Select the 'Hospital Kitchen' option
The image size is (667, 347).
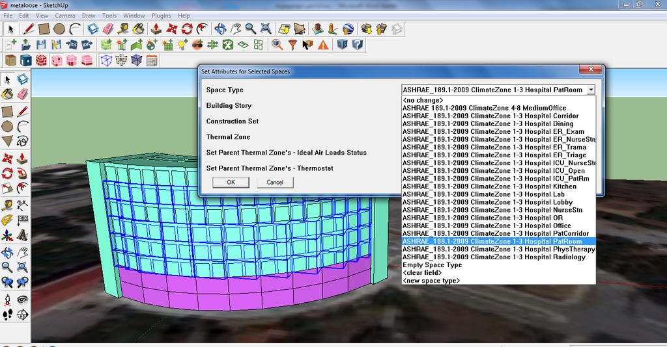(498, 186)
